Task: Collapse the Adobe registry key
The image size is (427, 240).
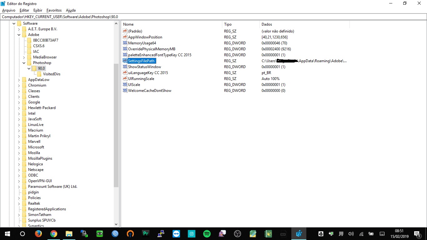Action: pyautogui.click(x=19, y=35)
